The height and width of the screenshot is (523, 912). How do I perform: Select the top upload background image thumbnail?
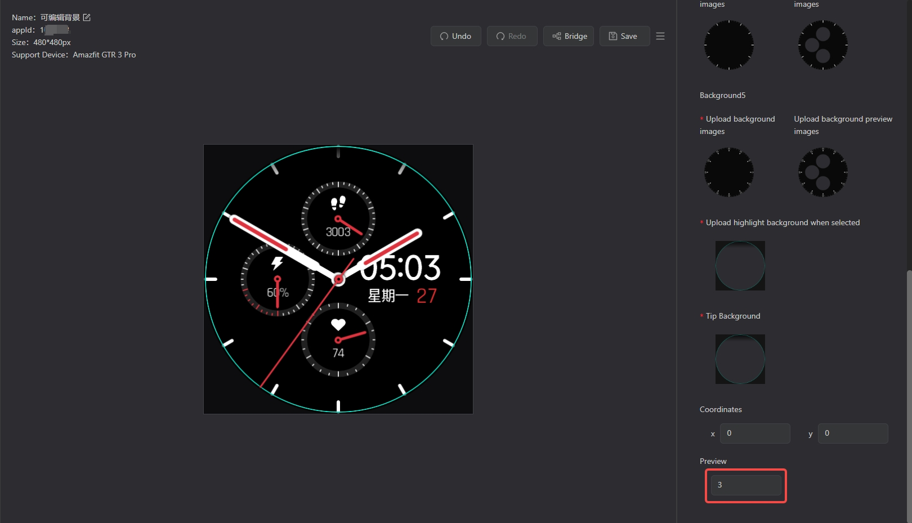click(x=728, y=45)
